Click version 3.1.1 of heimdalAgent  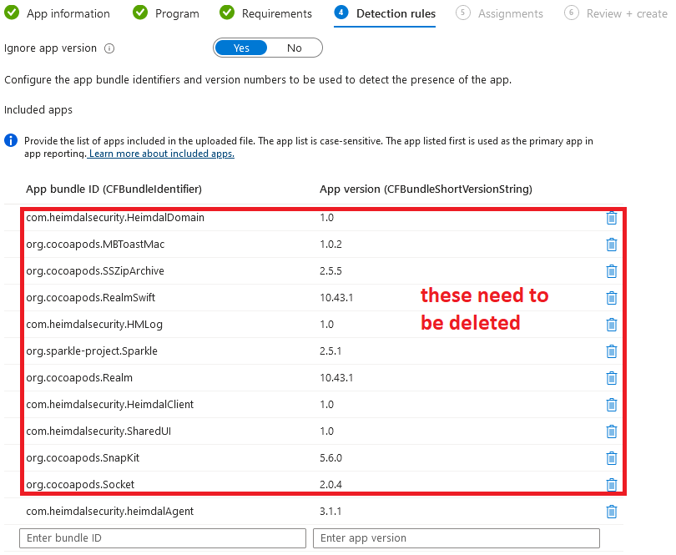tap(330, 512)
